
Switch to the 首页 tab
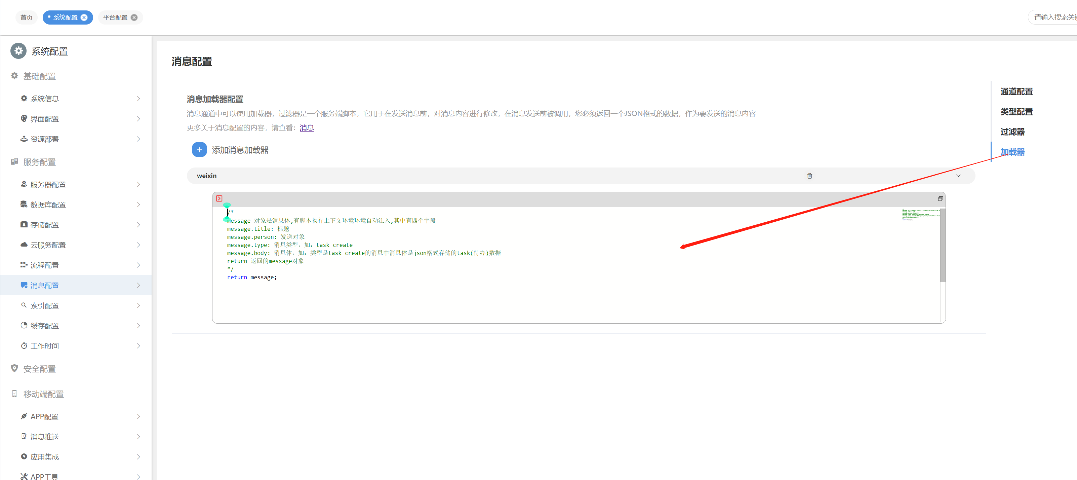(x=26, y=17)
